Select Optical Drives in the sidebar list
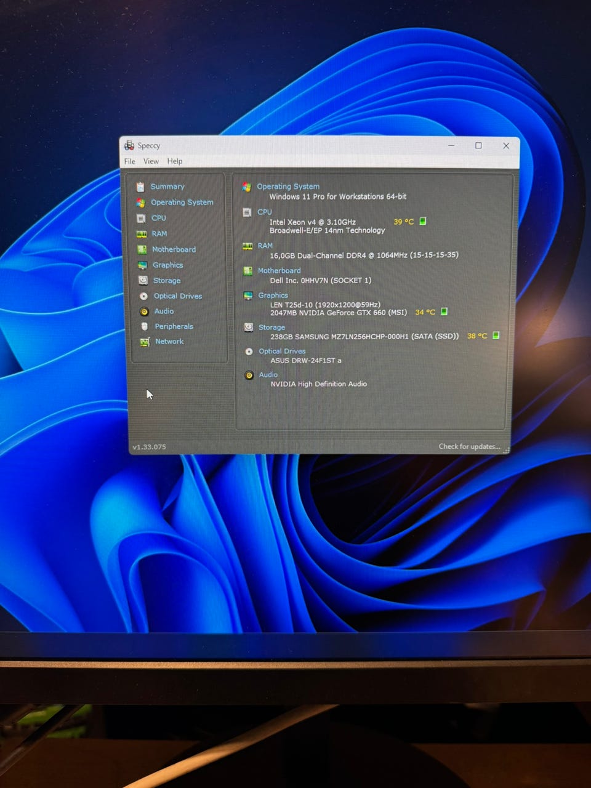The height and width of the screenshot is (788, 591). tap(178, 296)
